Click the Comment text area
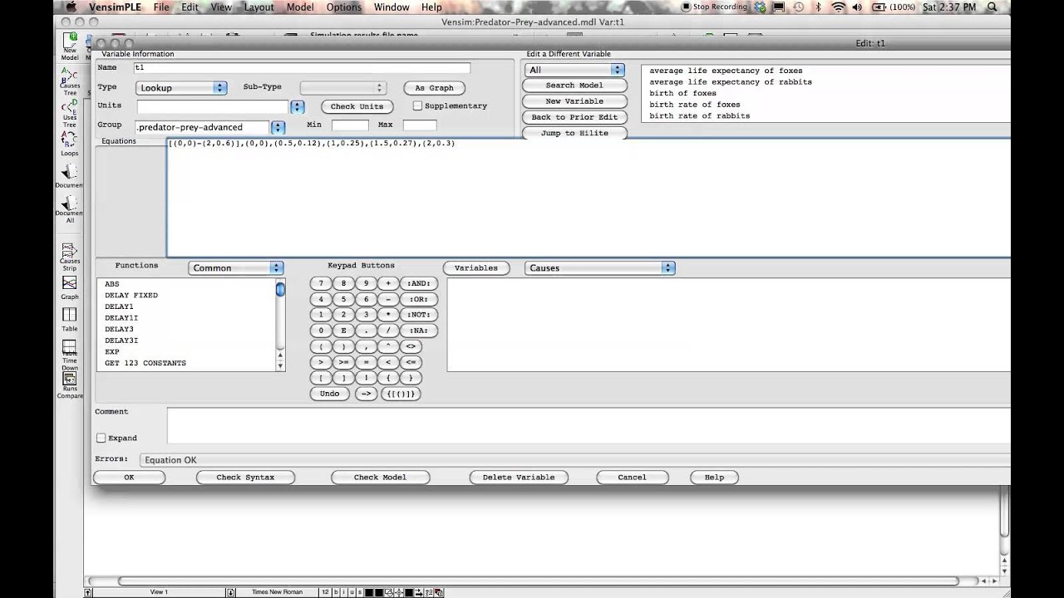The width and height of the screenshot is (1064, 598). pos(589,425)
